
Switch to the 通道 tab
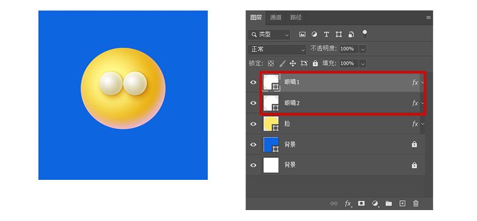pyautogui.click(x=276, y=18)
